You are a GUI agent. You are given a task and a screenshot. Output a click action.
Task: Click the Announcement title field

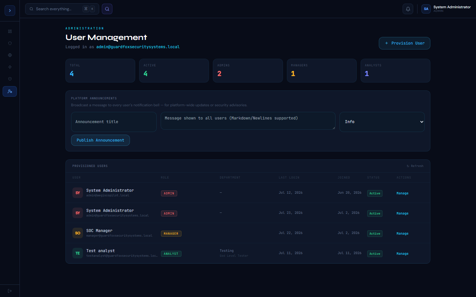[114, 122]
